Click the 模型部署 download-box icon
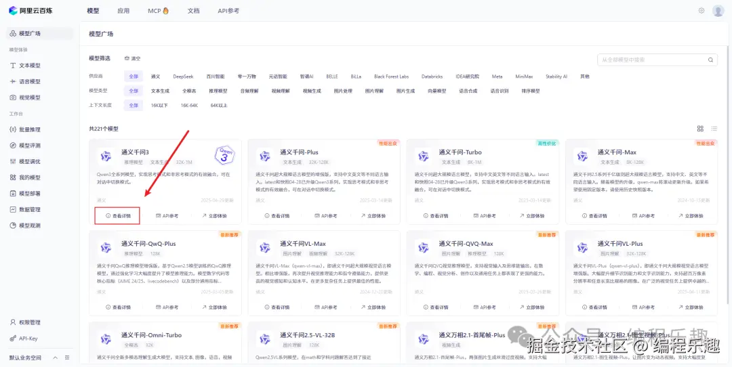The height and width of the screenshot is (367, 732). click(13, 194)
